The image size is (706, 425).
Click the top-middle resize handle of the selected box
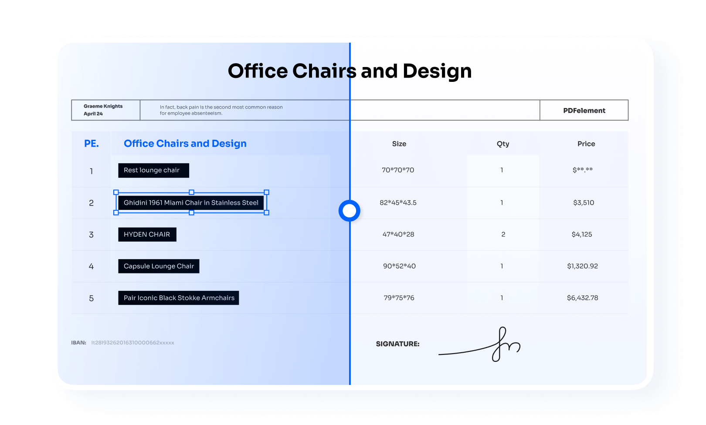[191, 192]
